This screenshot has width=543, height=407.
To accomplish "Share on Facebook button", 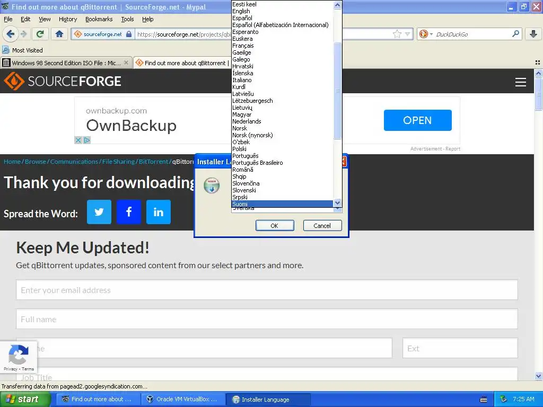I will pos(129,212).
